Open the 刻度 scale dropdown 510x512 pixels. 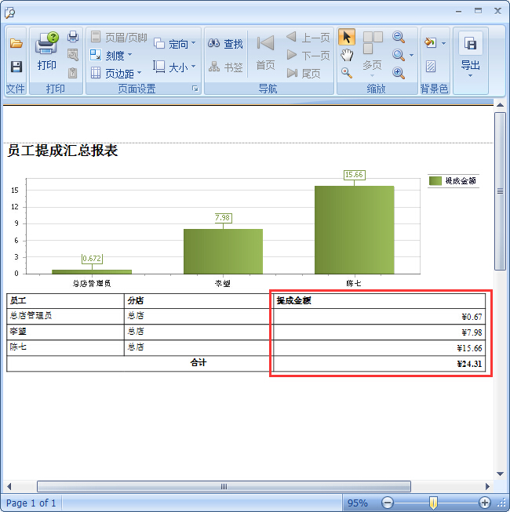tap(111, 56)
